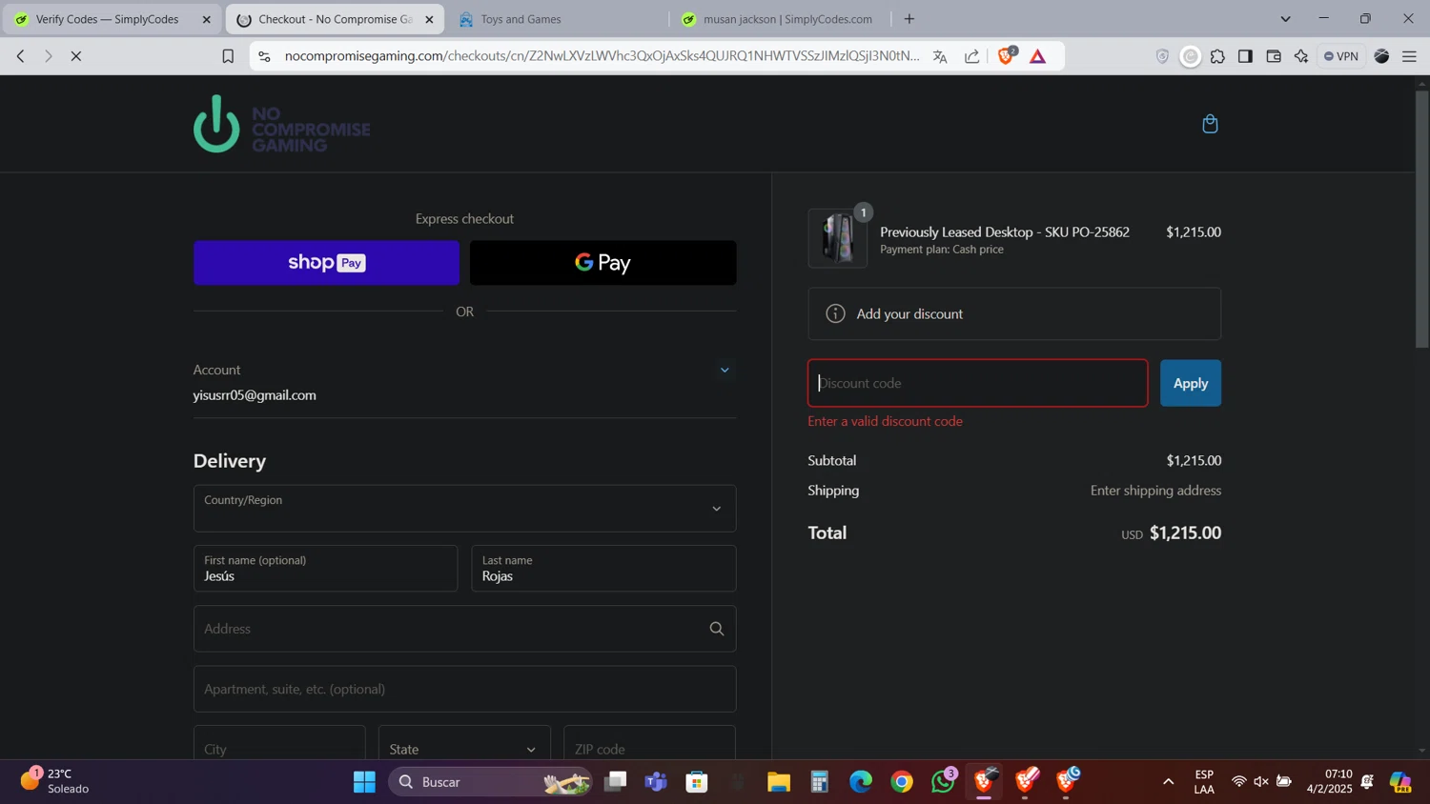
Task: Open the clock showing 07:10
Action: click(x=1329, y=781)
